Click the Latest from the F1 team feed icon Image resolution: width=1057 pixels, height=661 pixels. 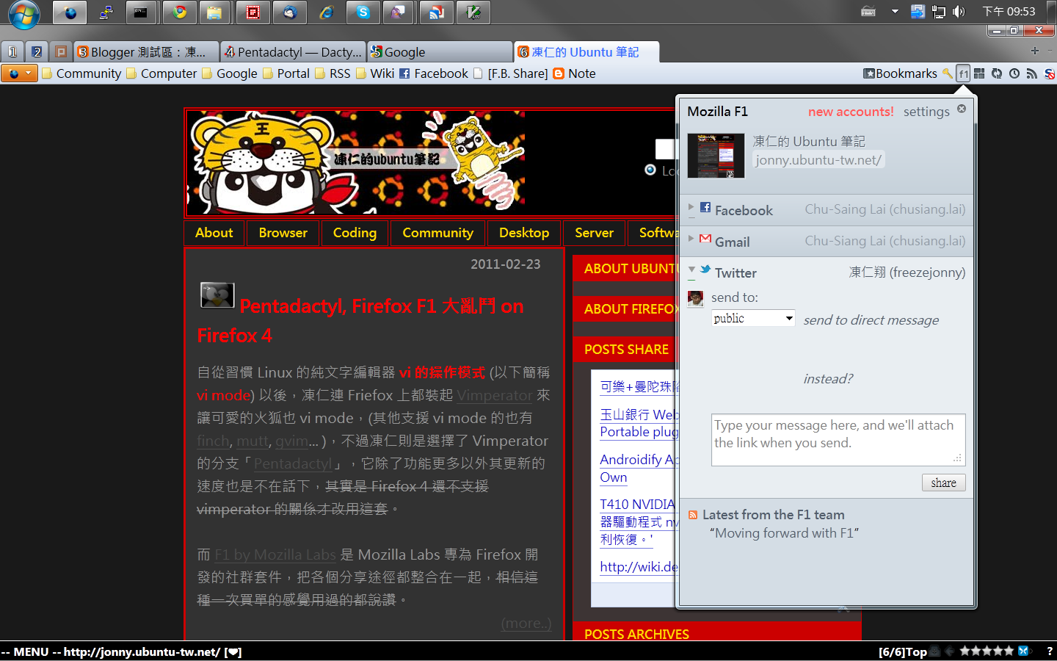[693, 515]
